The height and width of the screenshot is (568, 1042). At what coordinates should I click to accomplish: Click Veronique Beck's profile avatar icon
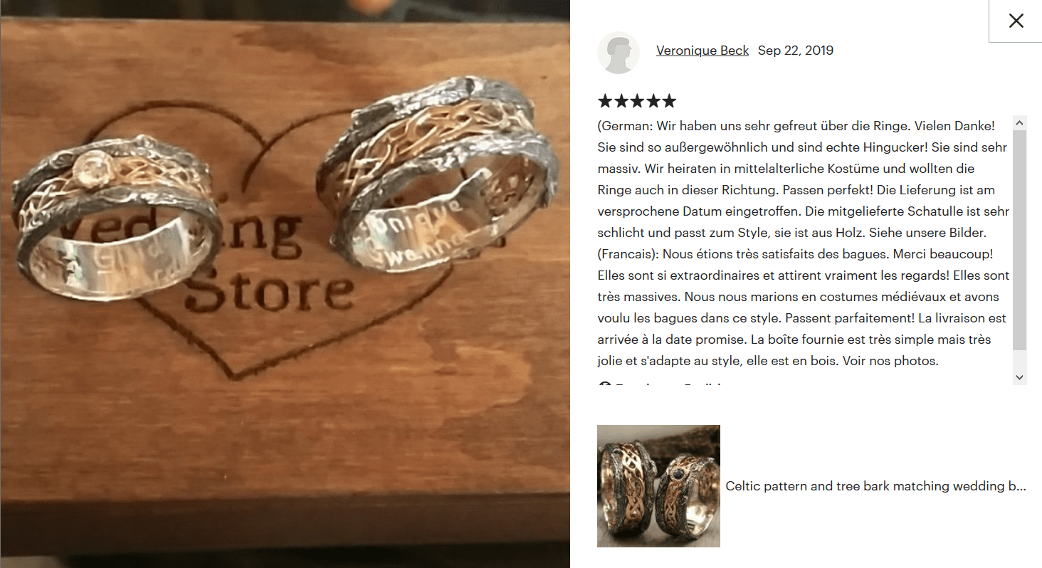point(619,52)
